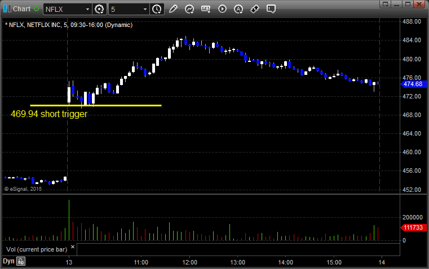The image size is (429, 269).
Task: Click the tallest green opening volume bar
Action: 69,220
